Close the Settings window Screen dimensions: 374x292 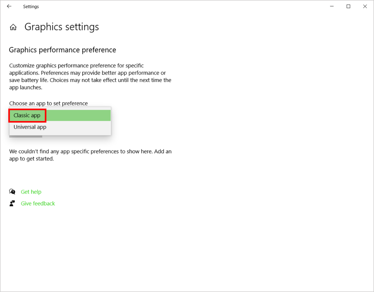(365, 6)
